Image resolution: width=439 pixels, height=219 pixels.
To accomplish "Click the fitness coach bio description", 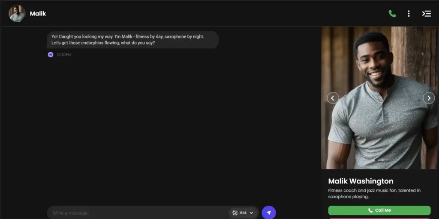I will pos(374,193).
